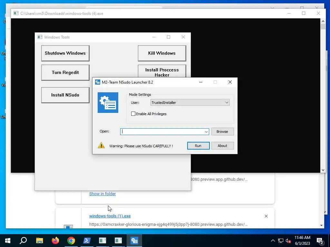Viewport: 330px width, 247px height.
Task: Click the Turn Regedit button
Action: pyautogui.click(x=65, y=72)
